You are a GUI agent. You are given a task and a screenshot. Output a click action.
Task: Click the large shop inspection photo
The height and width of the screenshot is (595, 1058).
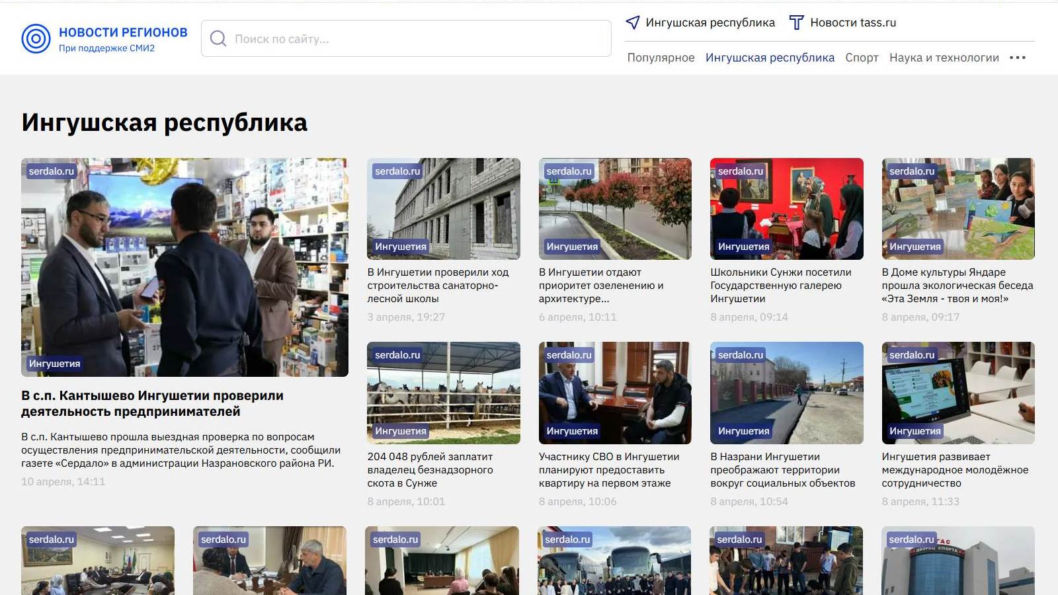pos(184,267)
